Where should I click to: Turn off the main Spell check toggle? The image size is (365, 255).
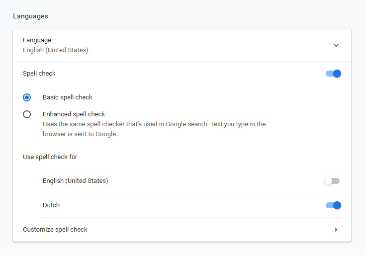pos(333,74)
